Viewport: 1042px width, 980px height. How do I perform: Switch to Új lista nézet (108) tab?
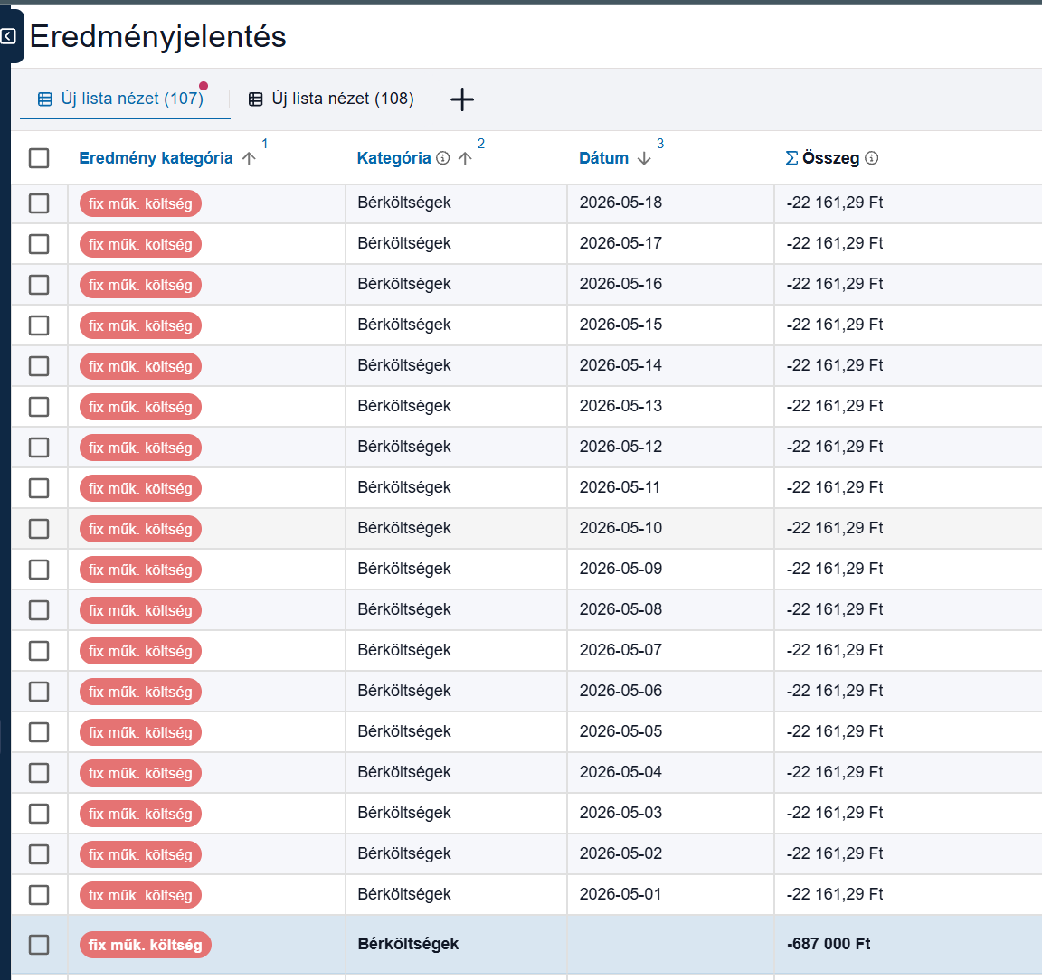click(332, 99)
